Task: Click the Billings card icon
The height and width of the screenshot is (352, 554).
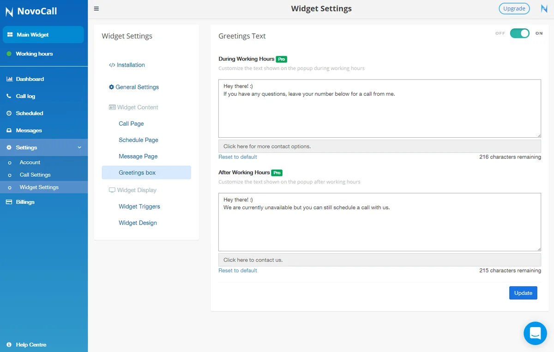Action: (9, 202)
